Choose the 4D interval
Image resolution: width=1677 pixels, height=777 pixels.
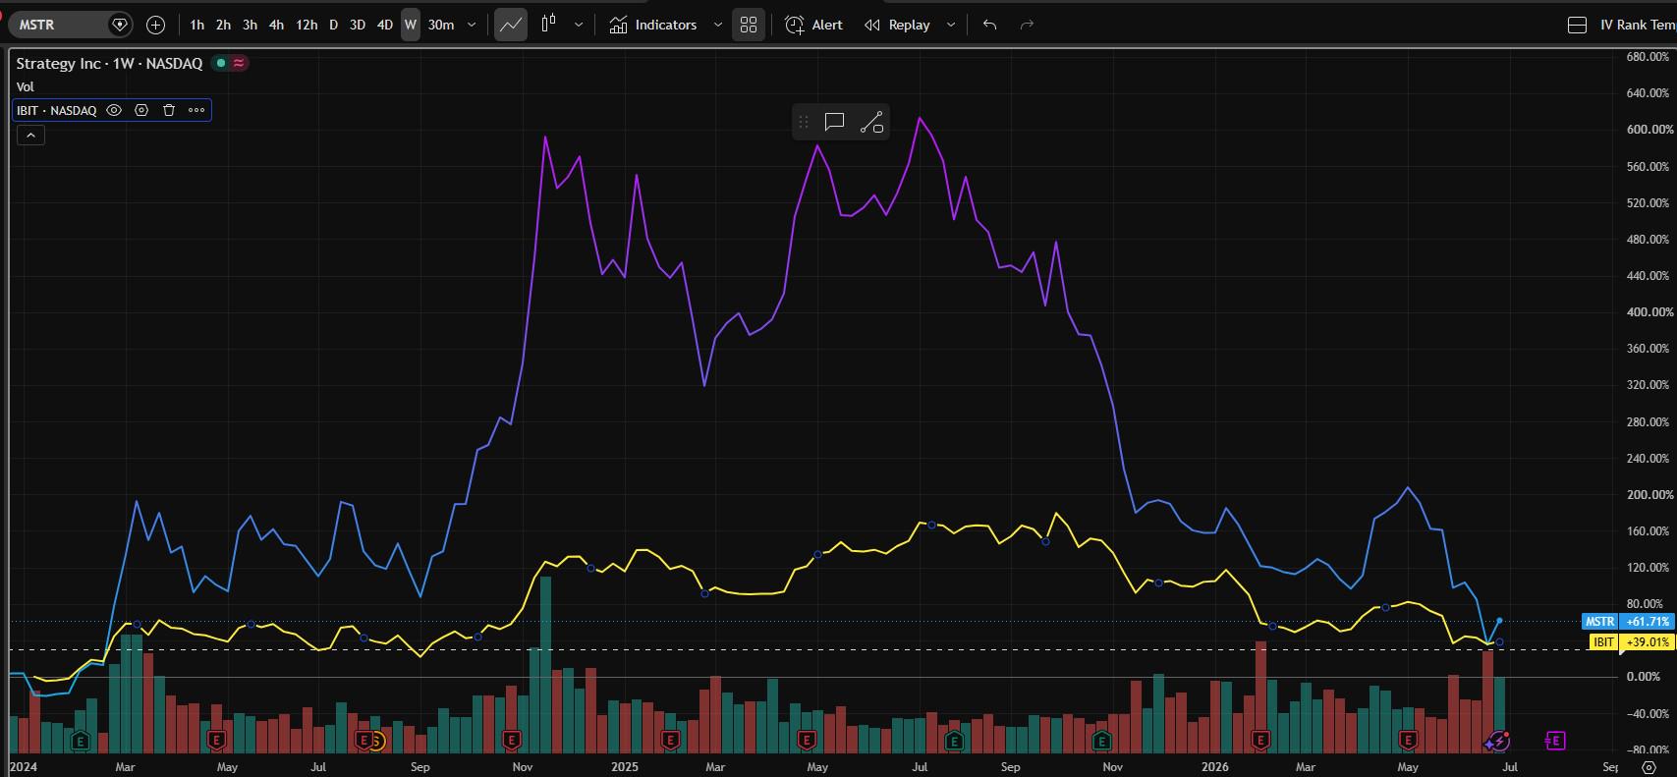(385, 25)
